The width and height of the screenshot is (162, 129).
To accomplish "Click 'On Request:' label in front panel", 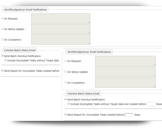I will (x=74, y=61).
